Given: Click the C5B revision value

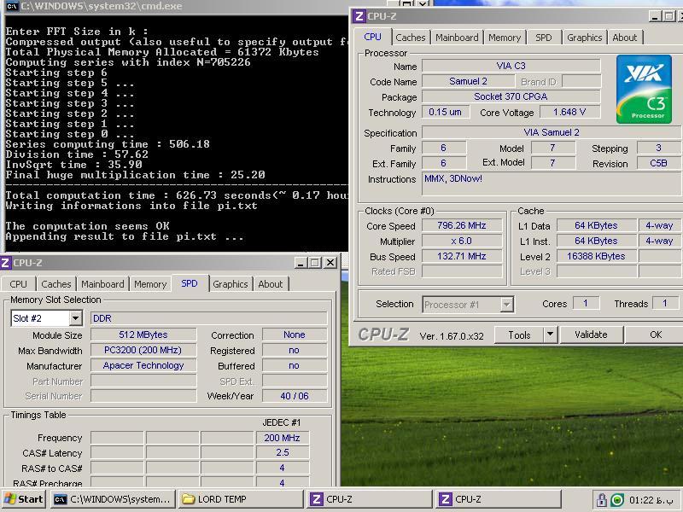Looking at the screenshot, I should point(658,163).
